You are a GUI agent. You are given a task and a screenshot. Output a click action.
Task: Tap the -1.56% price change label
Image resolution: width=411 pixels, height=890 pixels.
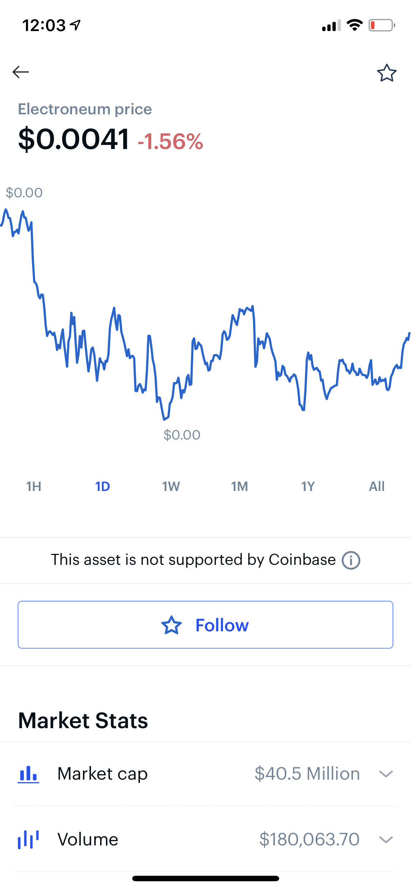pyautogui.click(x=170, y=141)
